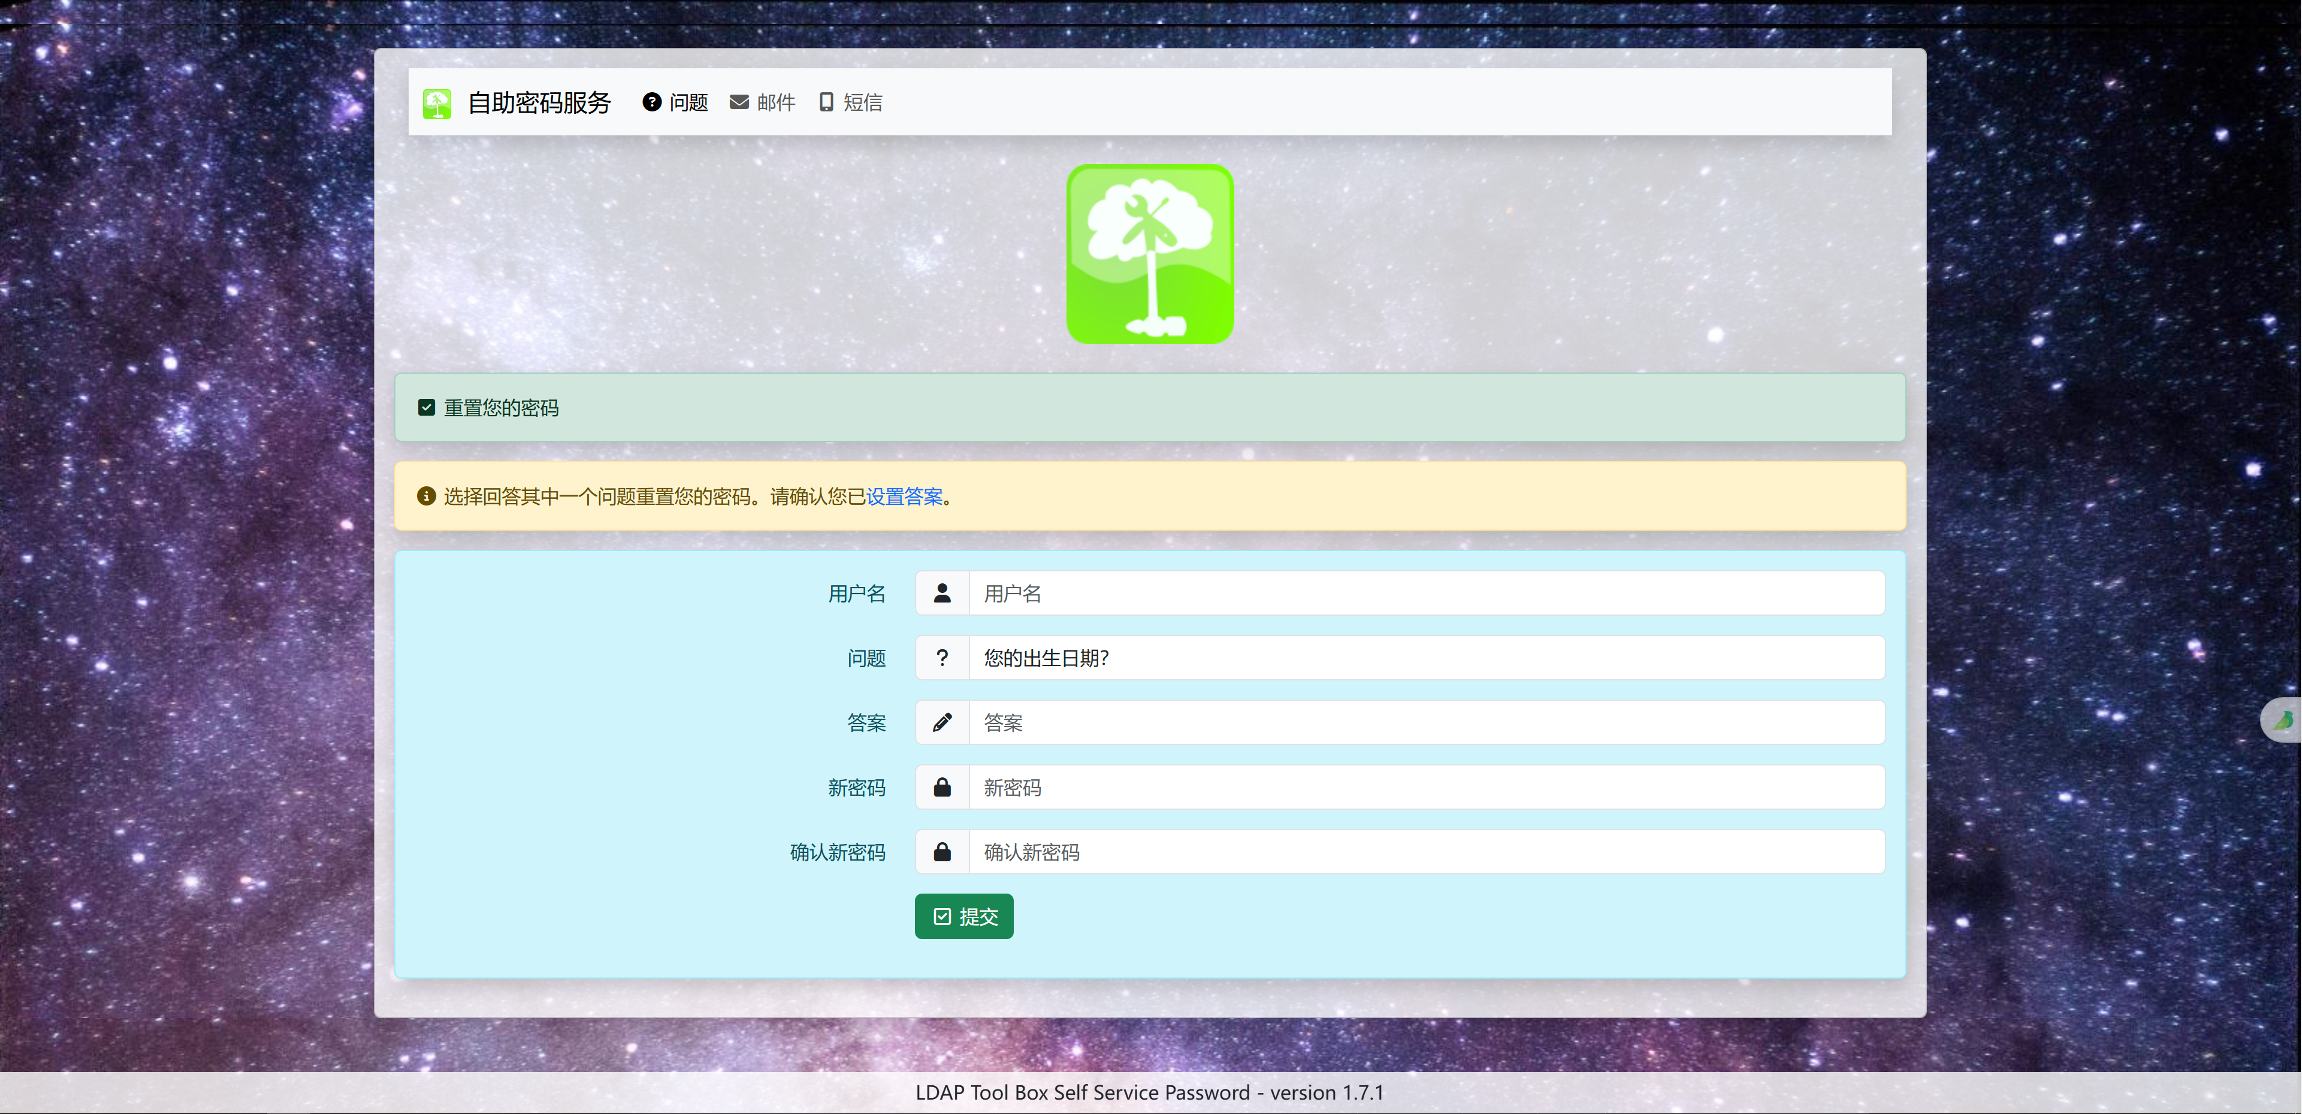Viewport: 2302px width, 1114px height.
Task: Click the small tree logo in navbar
Action: [x=437, y=104]
